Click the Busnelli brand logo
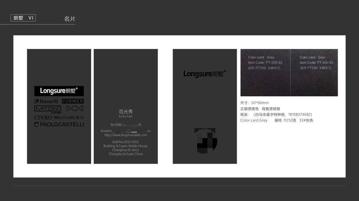The image size is (359, 201). [x=46, y=101]
